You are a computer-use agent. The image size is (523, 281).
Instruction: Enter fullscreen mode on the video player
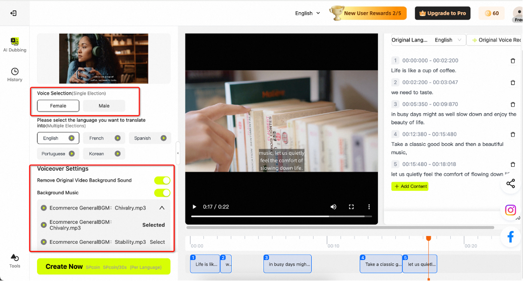[x=351, y=207]
